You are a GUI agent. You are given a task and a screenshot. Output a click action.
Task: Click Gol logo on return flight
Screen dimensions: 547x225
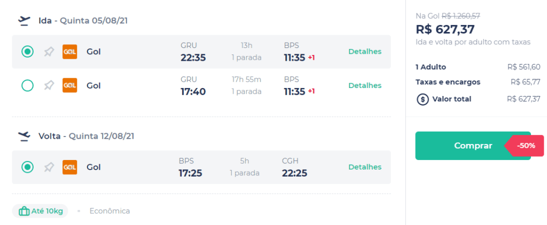click(x=70, y=167)
